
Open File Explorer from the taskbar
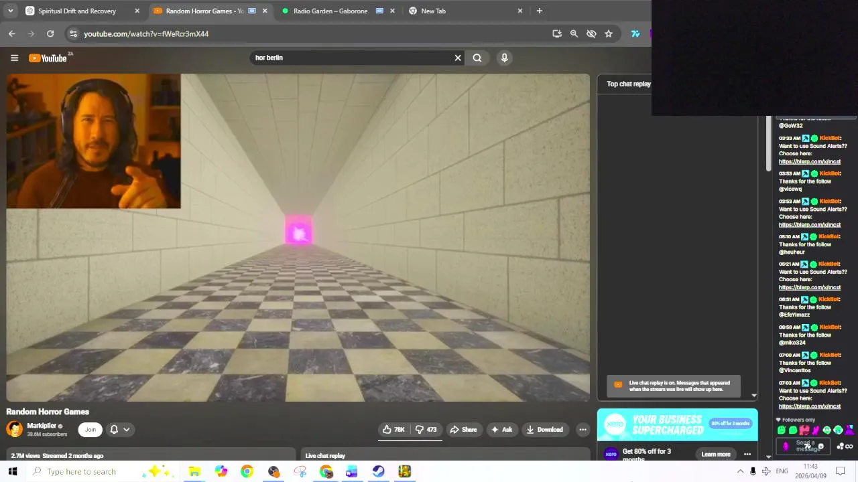coord(194,471)
